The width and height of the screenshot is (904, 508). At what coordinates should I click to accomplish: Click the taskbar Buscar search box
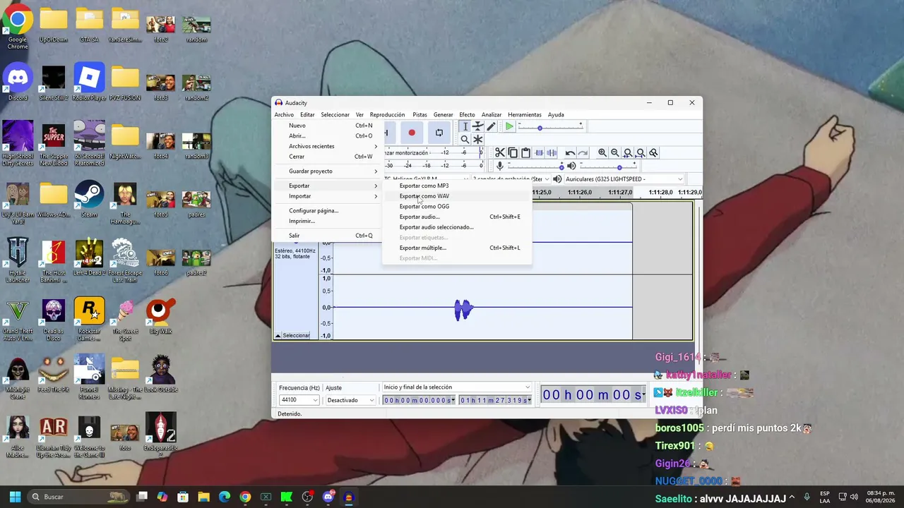click(79, 497)
